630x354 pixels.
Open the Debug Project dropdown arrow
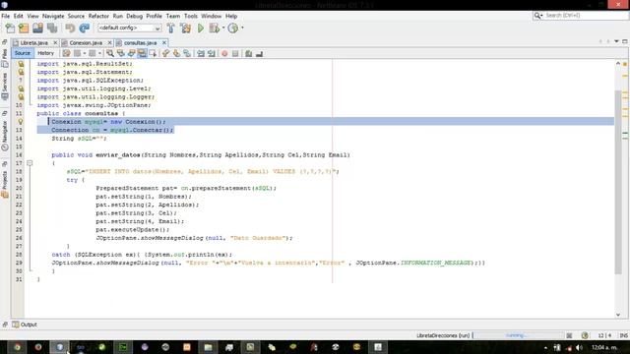pyautogui.click(x=223, y=29)
